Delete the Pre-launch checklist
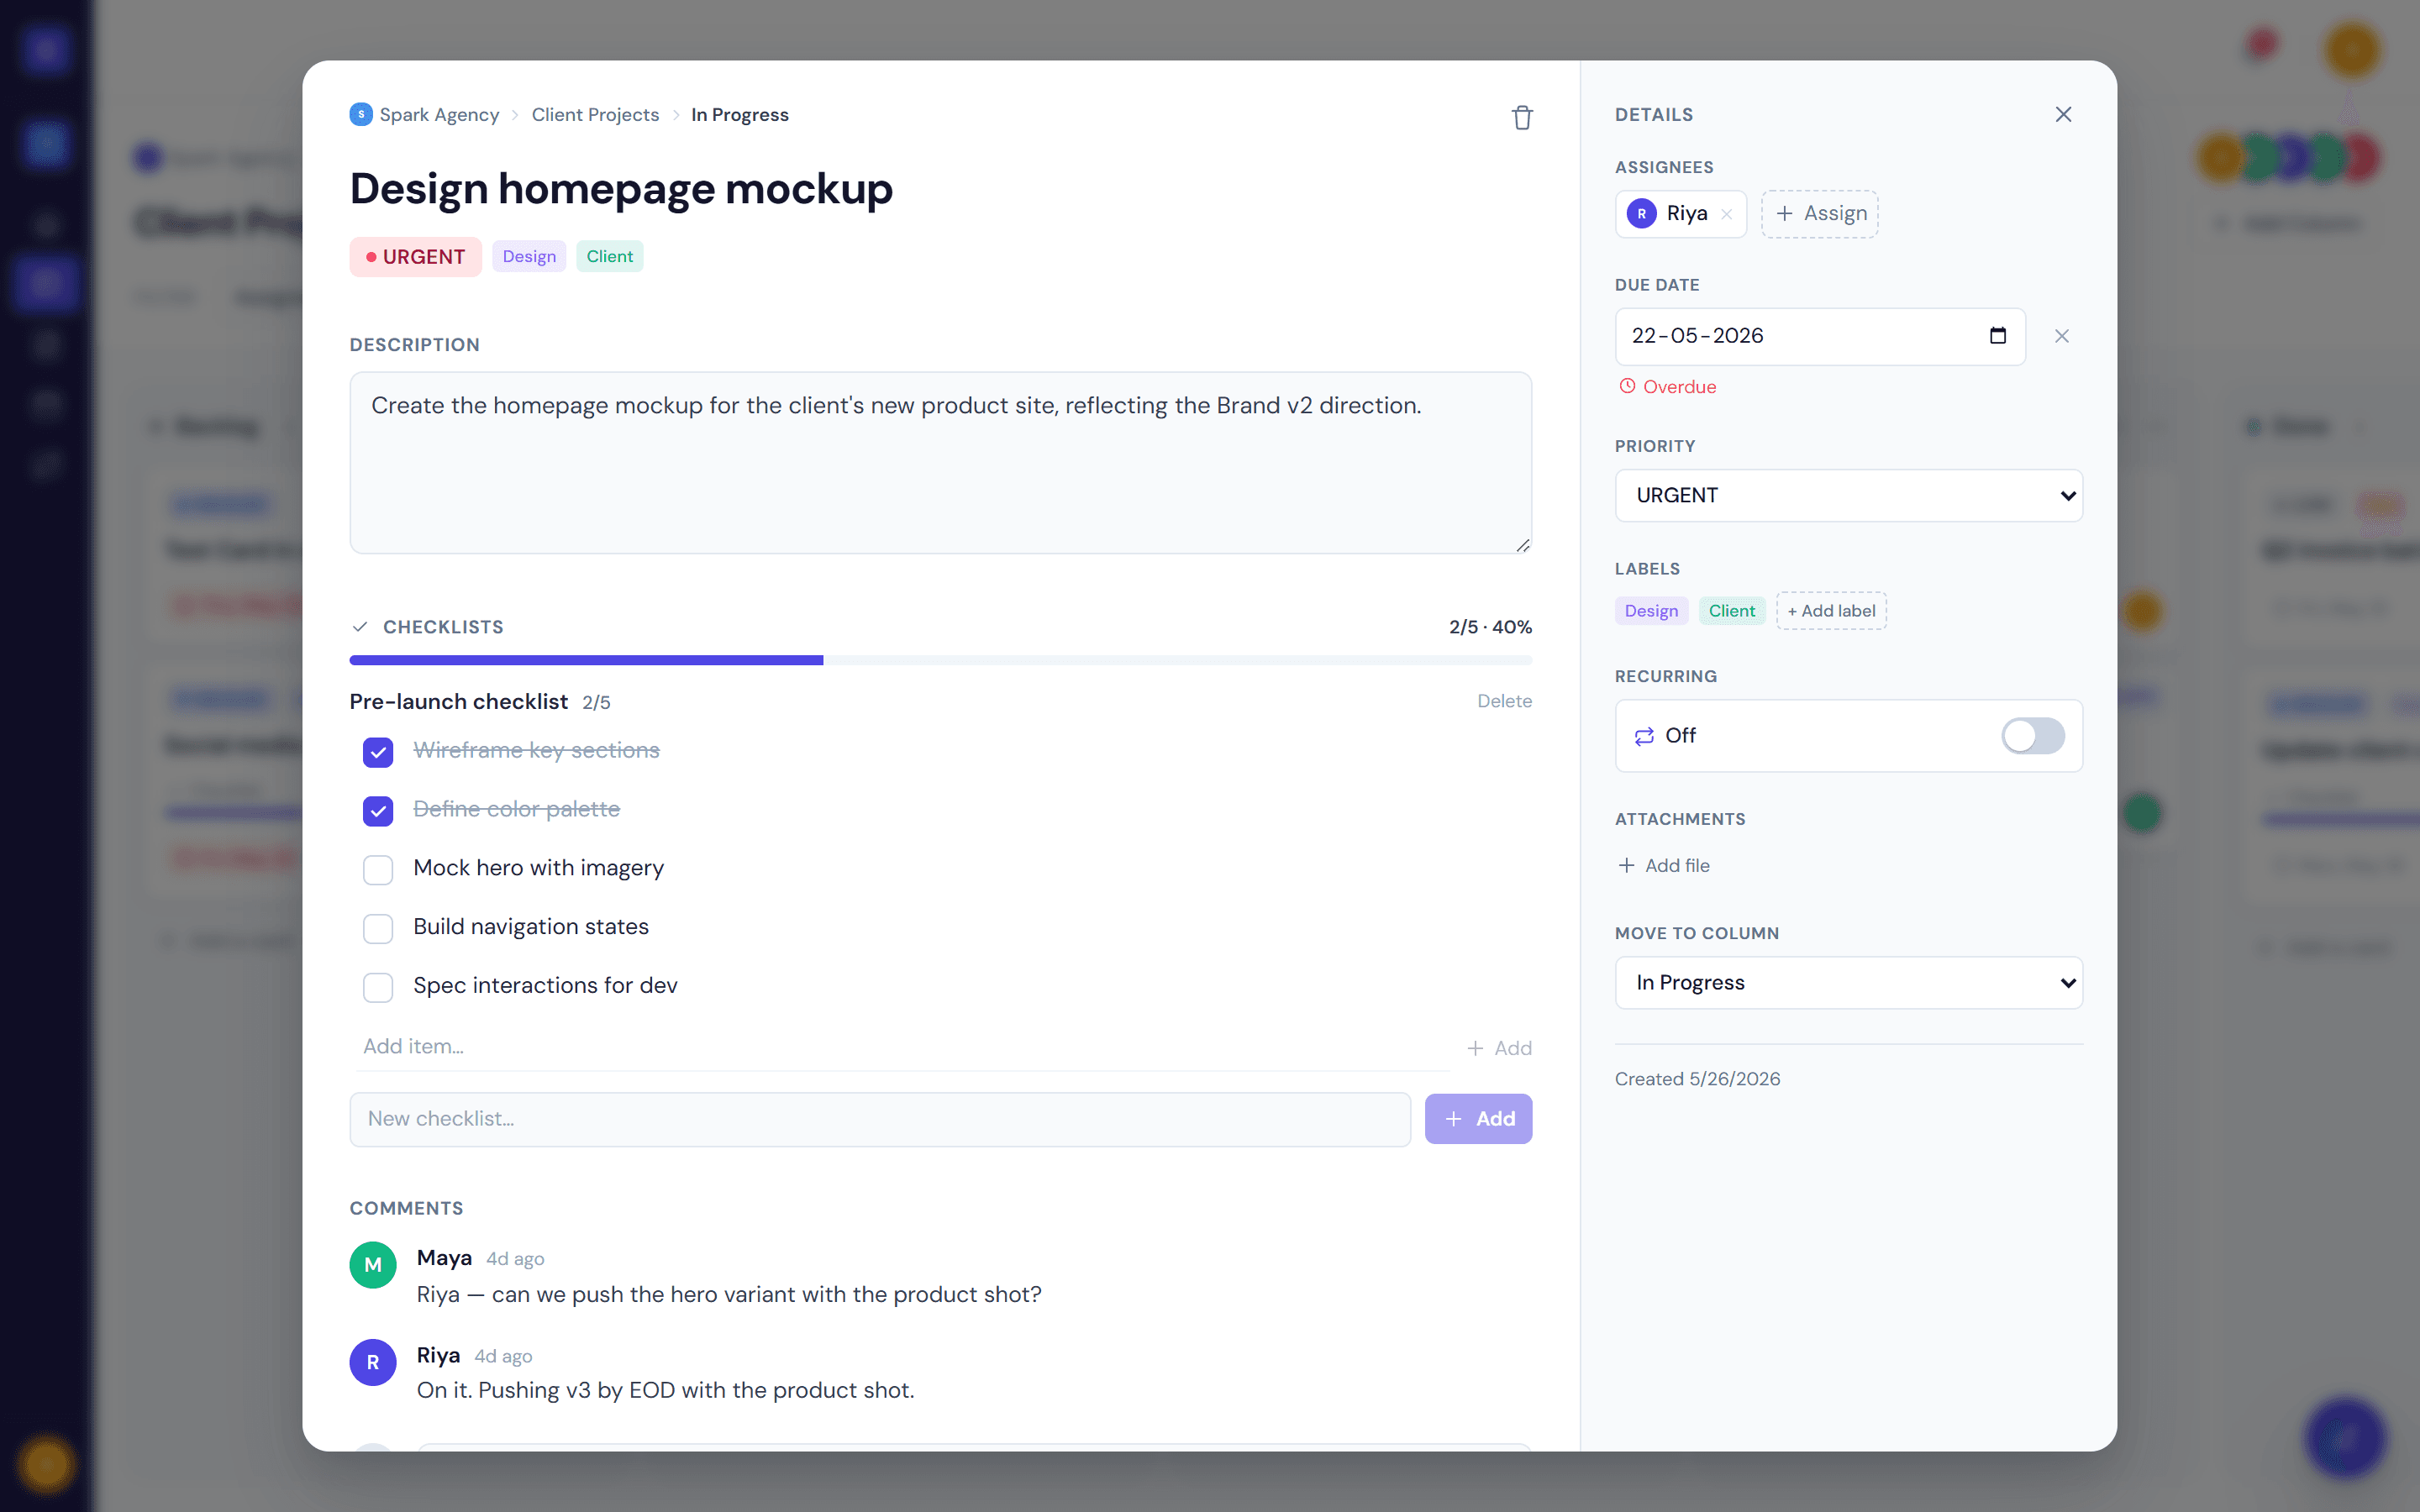 (1504, 701)
